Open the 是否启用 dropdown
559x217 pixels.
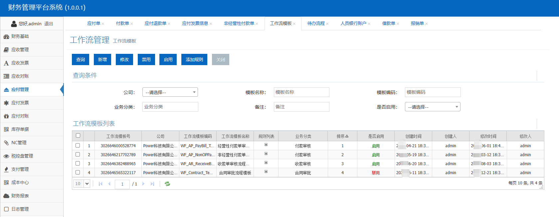coord(432,107)
